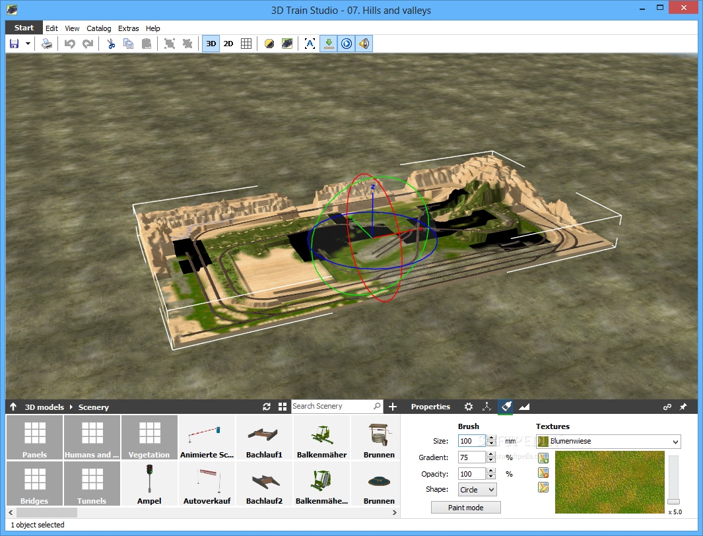Click '3D models' breadcrumb

click(44, 407)
